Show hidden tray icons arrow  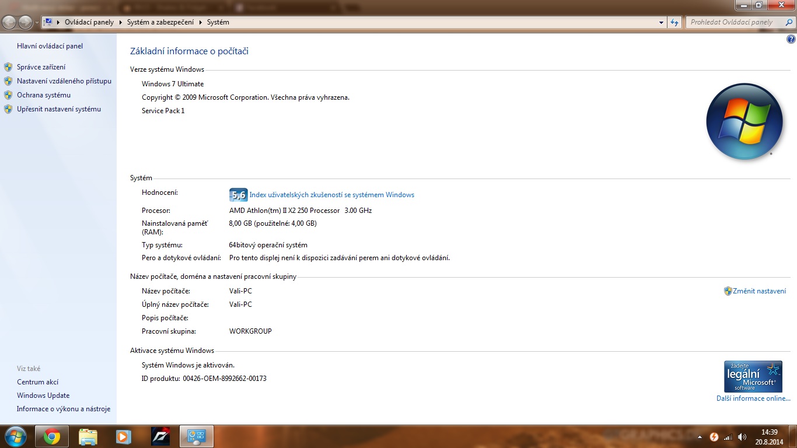699,436
